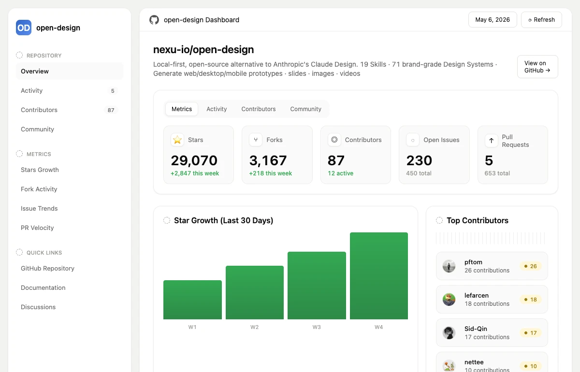Click the dashed circle icon beside QUICK LINKS

19,252
